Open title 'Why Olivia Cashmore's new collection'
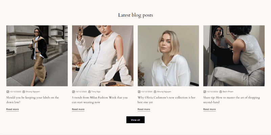The width and height of the screenshot is (271, 135). tap(166, 100)
